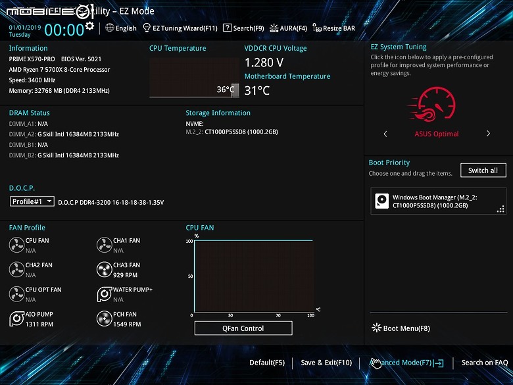Click the WATER PUMP+ icon
513x385 pixels.
[105, 294]
